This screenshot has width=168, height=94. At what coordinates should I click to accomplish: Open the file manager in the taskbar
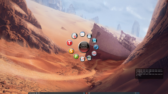pos(84,93)
